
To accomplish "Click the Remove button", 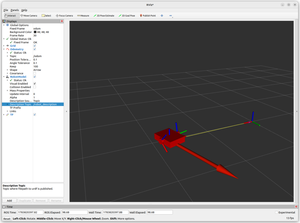I will pos(40,201).
